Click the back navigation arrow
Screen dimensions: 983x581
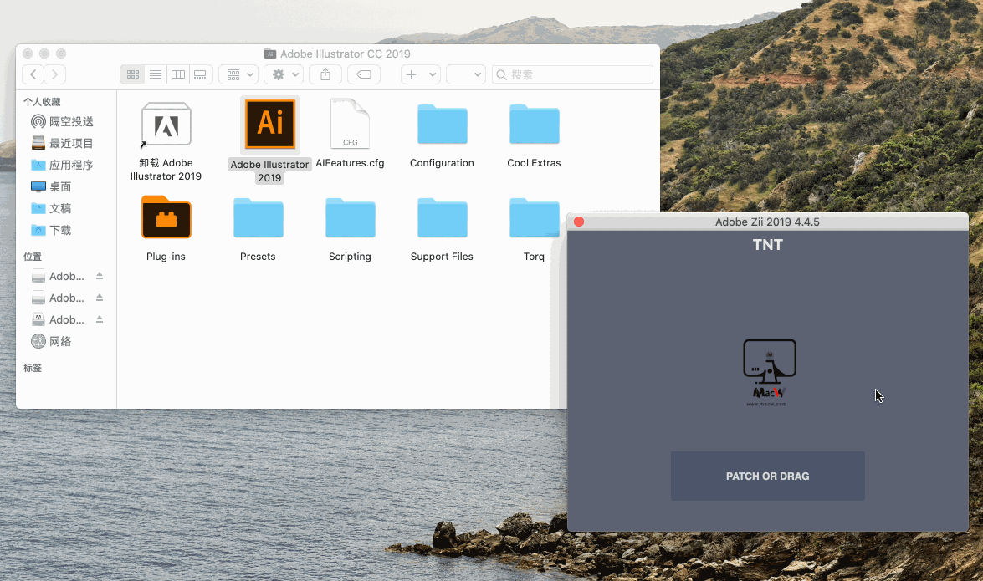(x=33, y=74)
